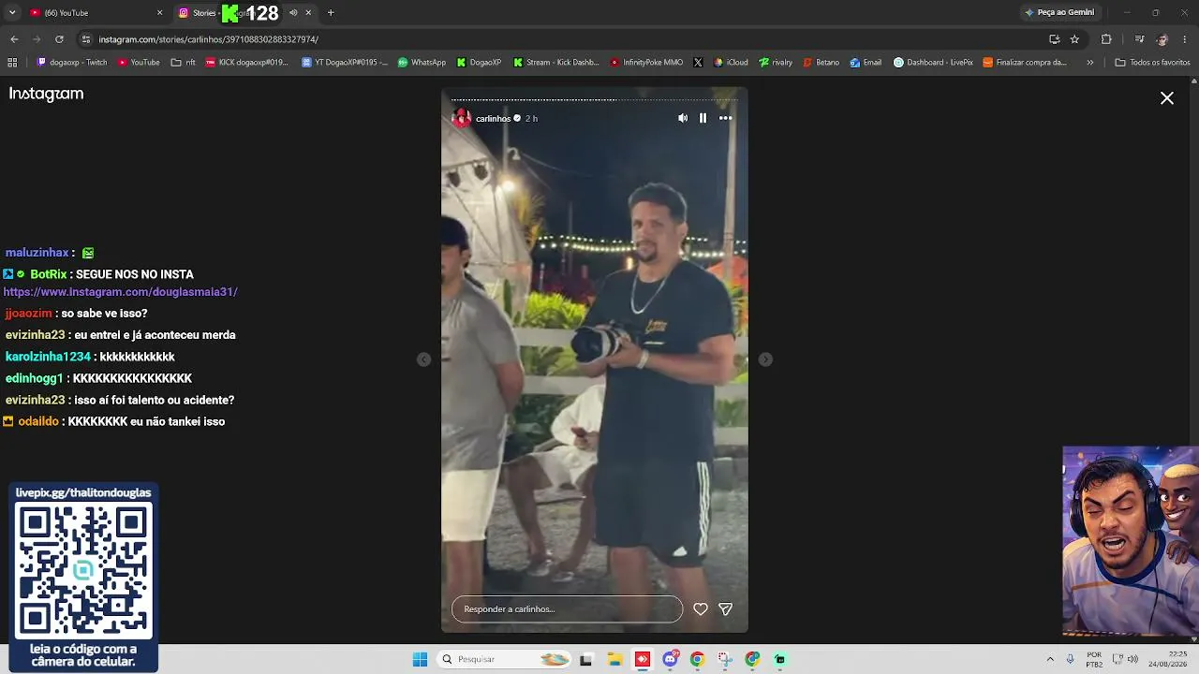Mute the Stories tab audio indicator
Viewport: 1199px width, 674px height.
tap(293, 13)
